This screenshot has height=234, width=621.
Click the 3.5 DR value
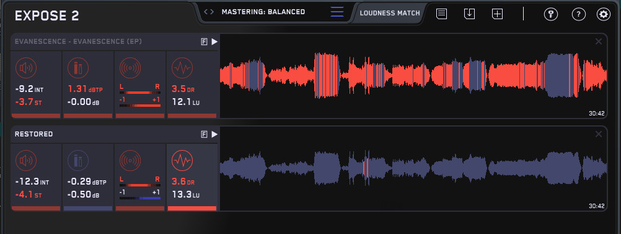183,90
